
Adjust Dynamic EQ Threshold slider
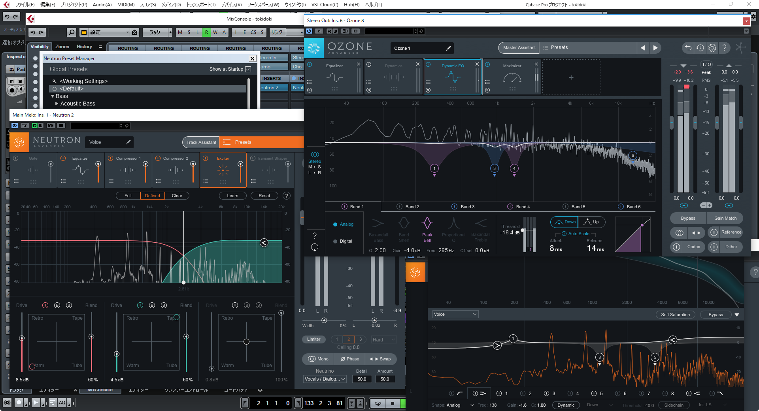pyautogui.click(x=523, y=230)
